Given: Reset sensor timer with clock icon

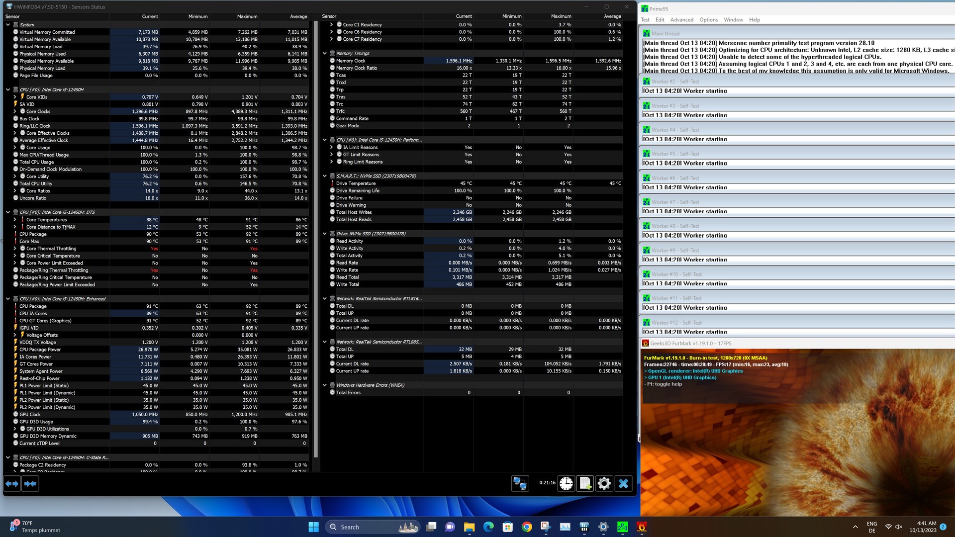Looking at the screenshot, I should (x=566, y=483).
